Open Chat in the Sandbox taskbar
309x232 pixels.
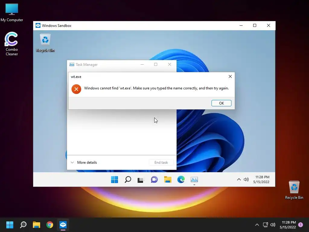[x=154, y=179]
